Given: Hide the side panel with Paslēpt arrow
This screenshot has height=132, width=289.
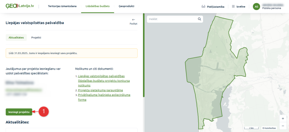Looking at the screenshot, I should (x=133, y=21).
